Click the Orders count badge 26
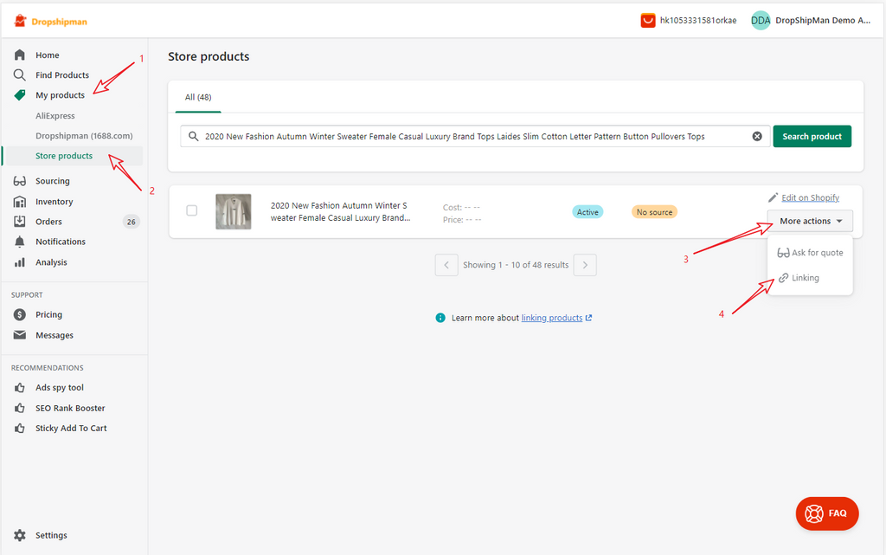This screenshot has width=886, height=555. click(132, 222)
